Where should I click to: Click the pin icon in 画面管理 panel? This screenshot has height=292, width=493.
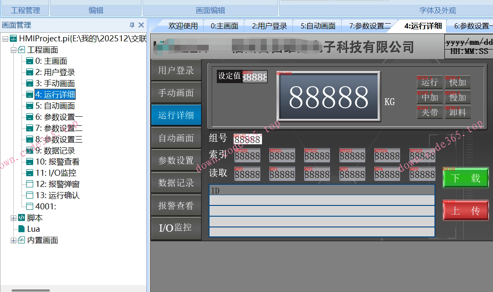[132, 25]
